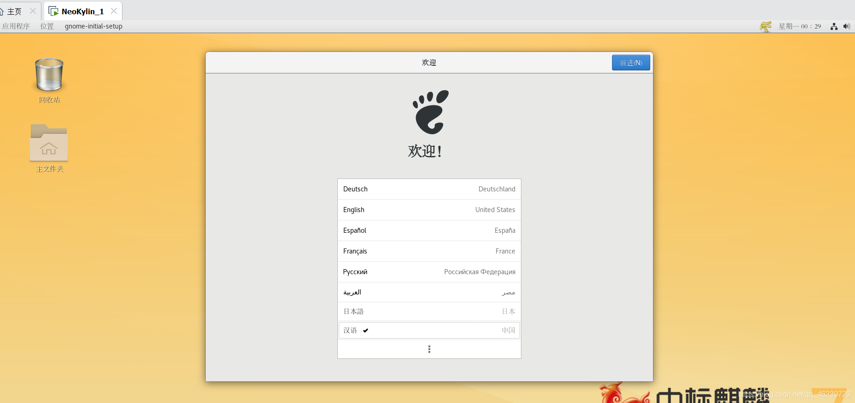The height and width of the screenshot is (403, 855).
Task: Click the 欢迎! welcome heading text
Action: pyautogui.click(x=425, y=151)
